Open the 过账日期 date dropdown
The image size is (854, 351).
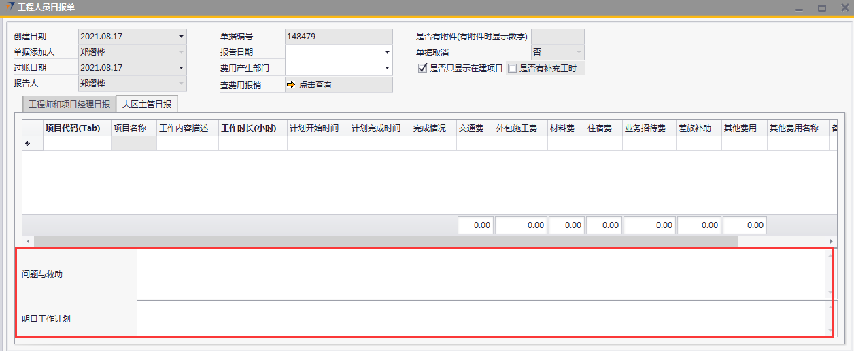(x=181, y=68)
